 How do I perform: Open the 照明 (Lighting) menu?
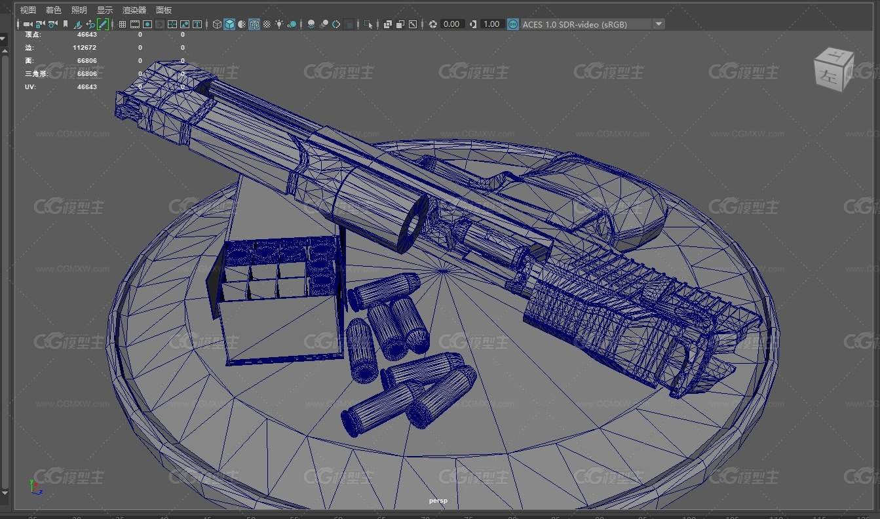pyautogui.click(x=79, y=10)
